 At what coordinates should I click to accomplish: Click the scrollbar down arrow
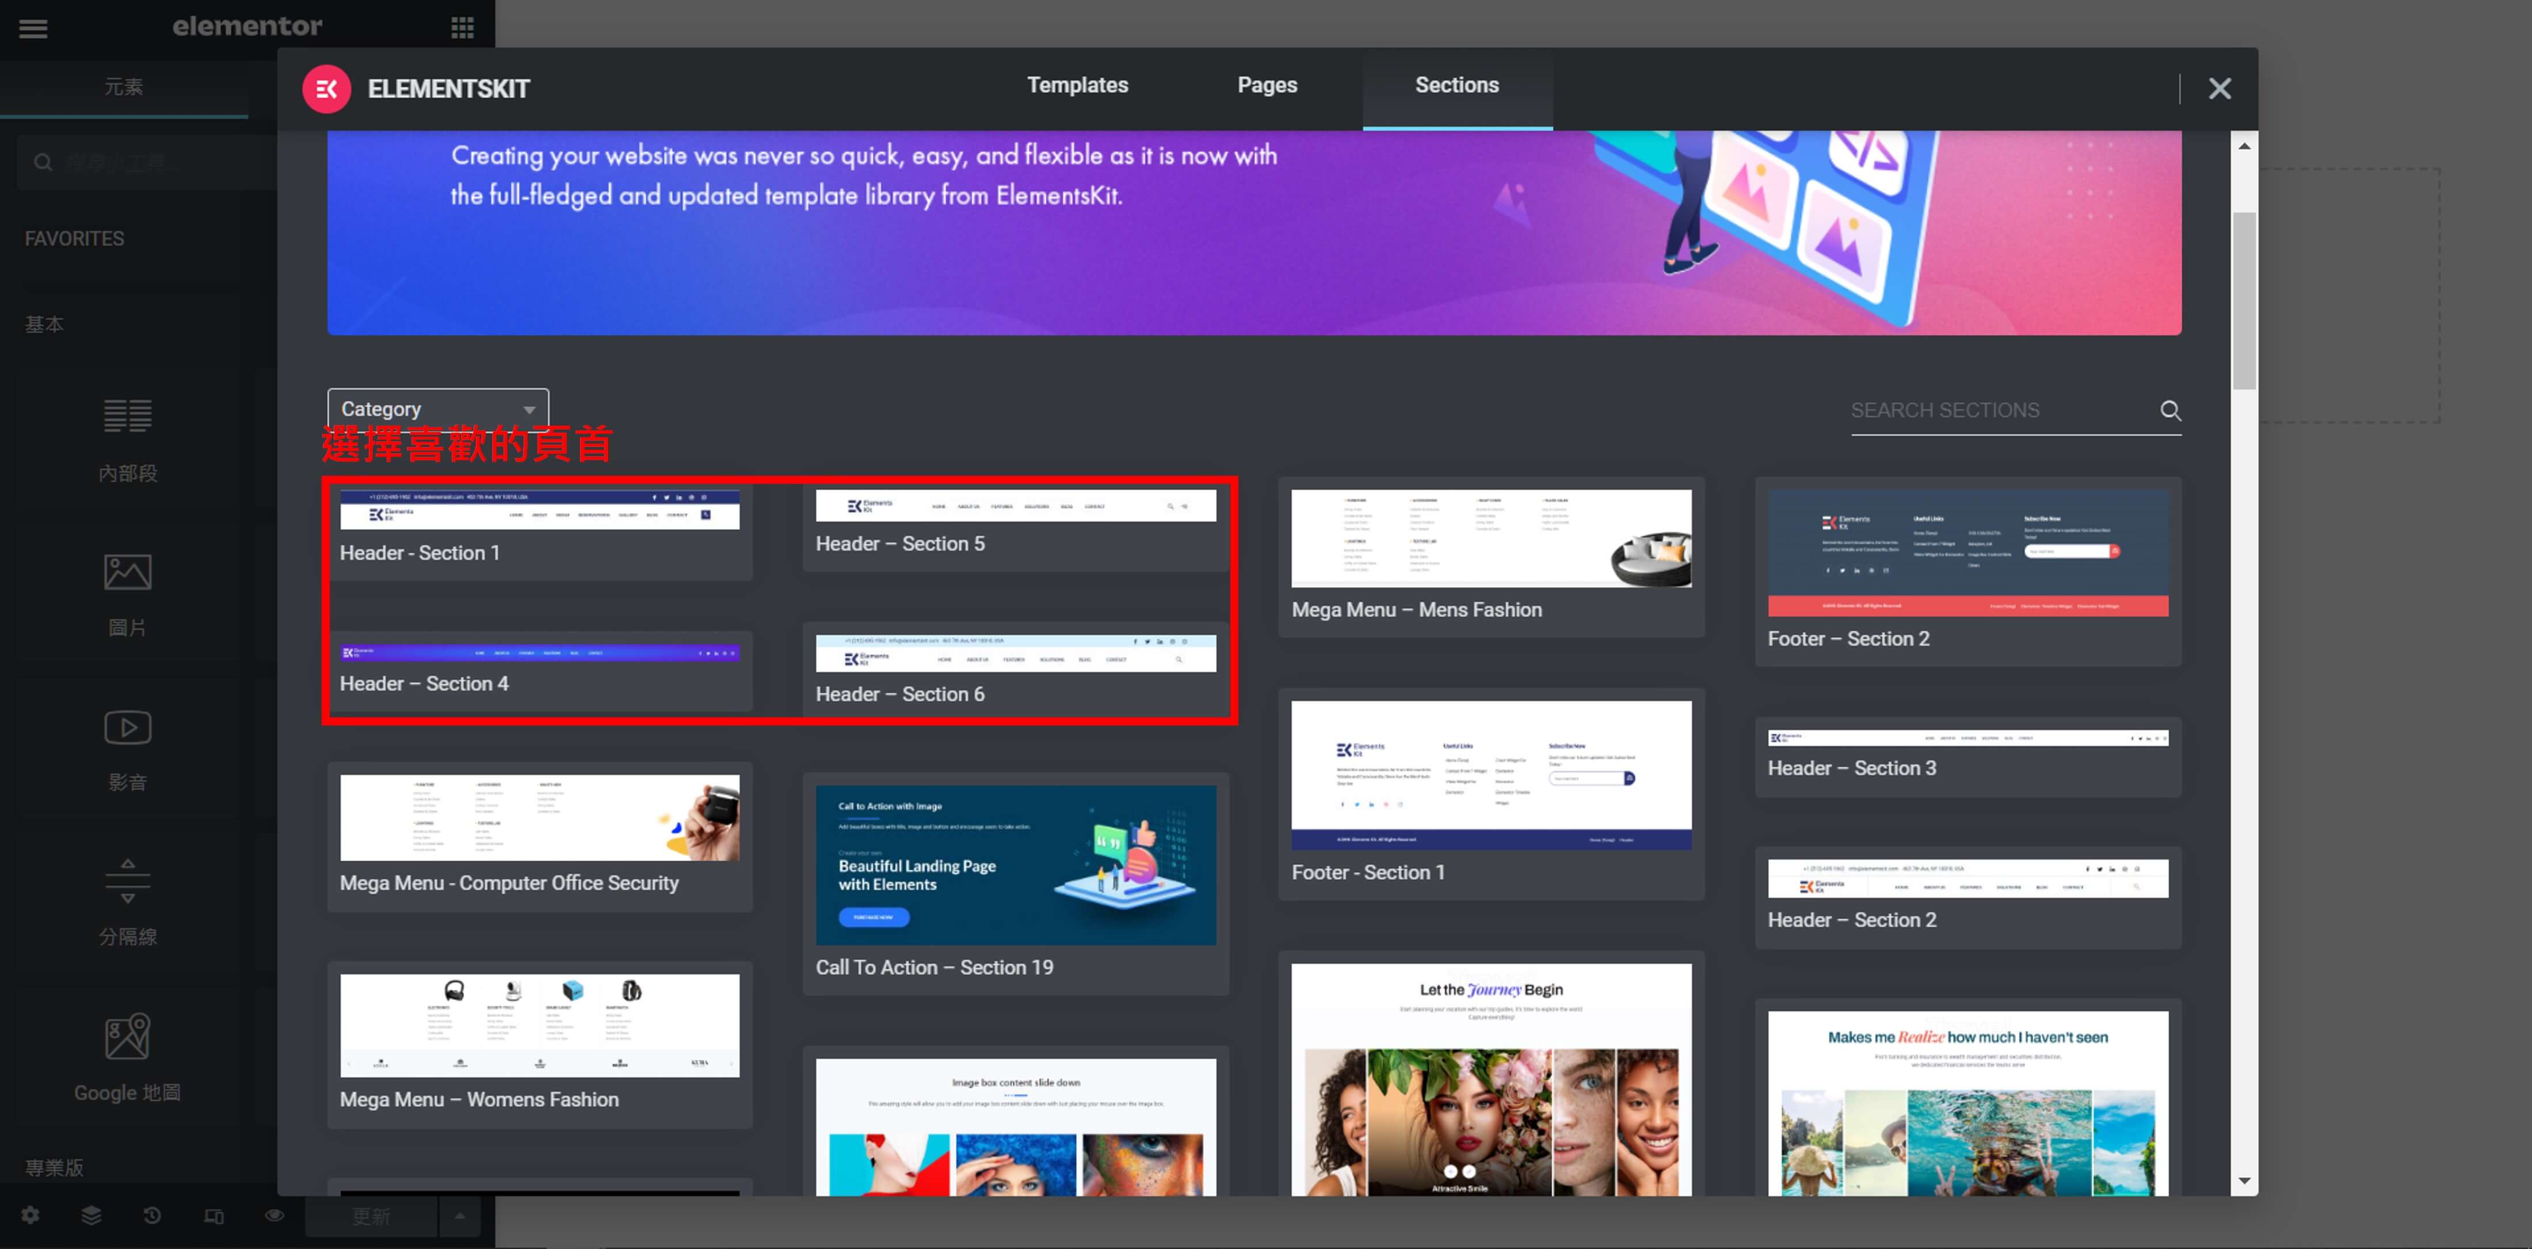tap(2244, 1180)
